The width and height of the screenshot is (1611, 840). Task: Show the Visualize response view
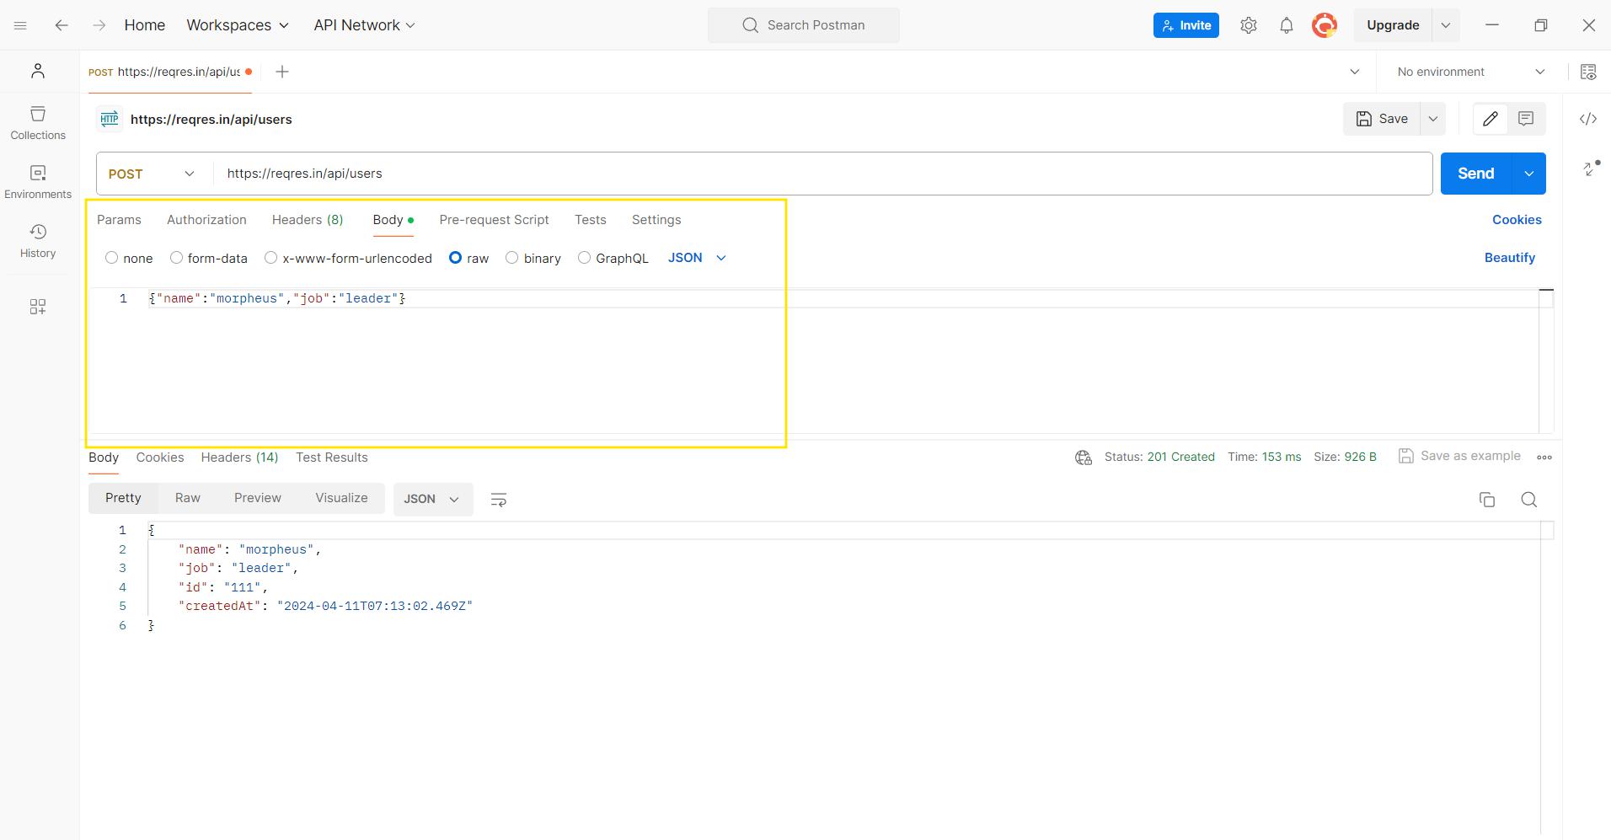pos(341,498)
